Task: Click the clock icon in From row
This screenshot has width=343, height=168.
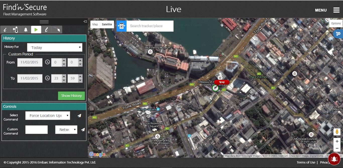Action: click(47, 62)
